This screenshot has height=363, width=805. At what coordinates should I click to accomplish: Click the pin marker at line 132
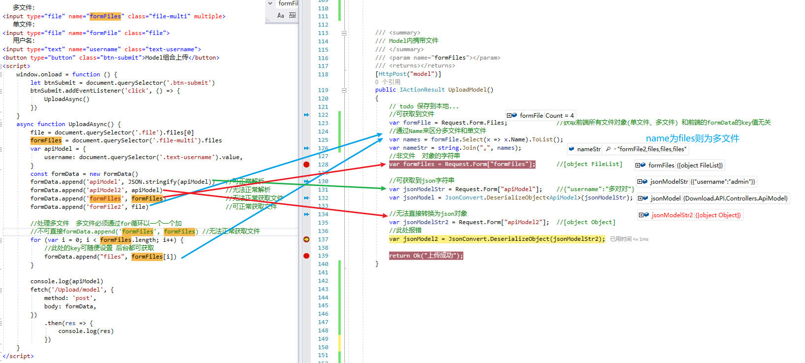pyautogui.click(x=306, y=198)
